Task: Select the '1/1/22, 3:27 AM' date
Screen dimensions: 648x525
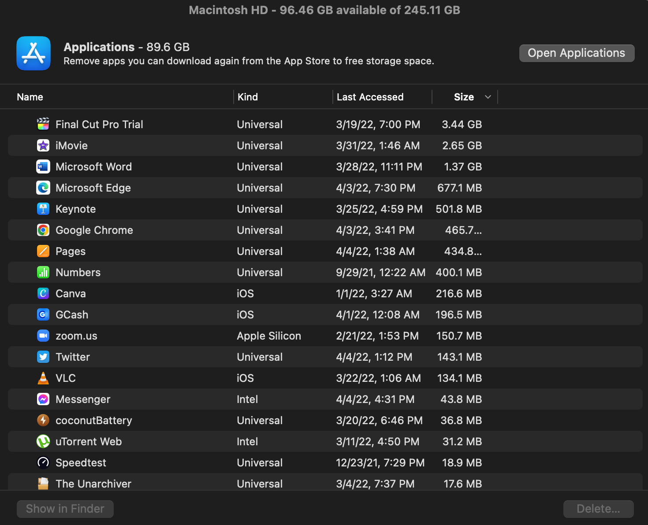Action: click(x=374, y=294)
